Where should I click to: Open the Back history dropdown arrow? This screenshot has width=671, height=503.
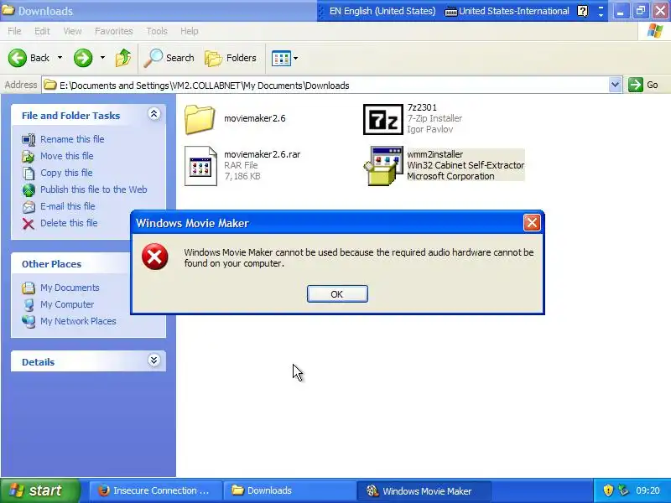point(60,58)
